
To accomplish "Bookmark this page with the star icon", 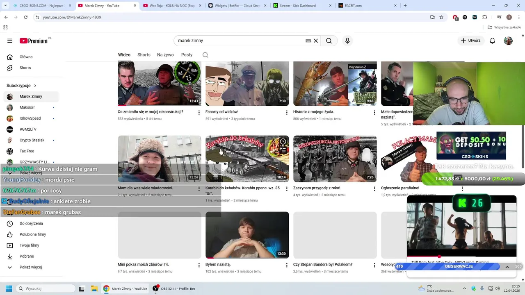I will pos(441,17).
